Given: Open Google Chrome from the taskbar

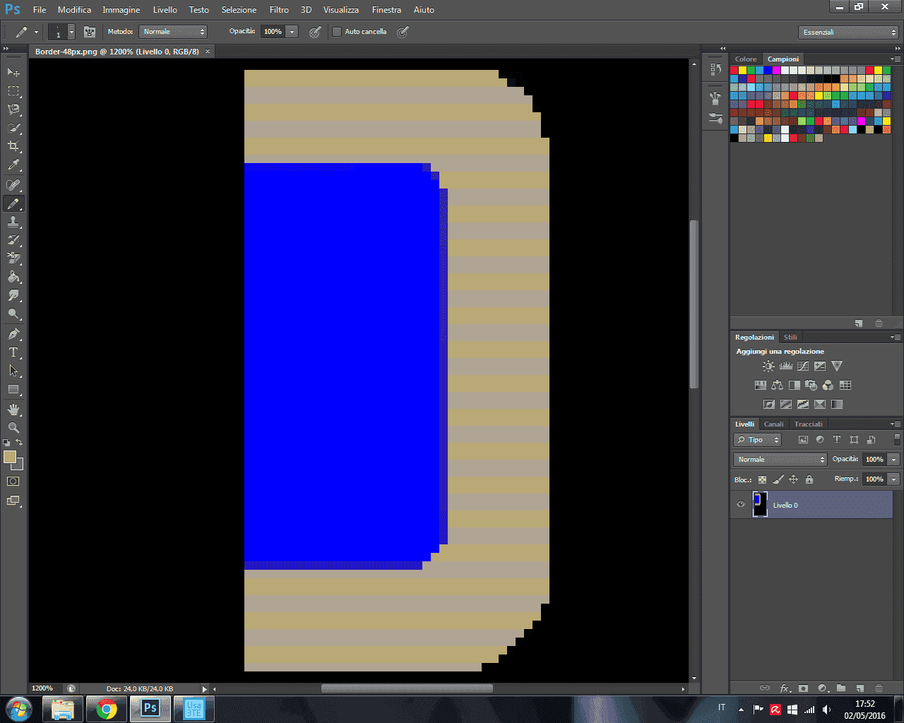Looking at the screenshot, I should tap(107, 709).
